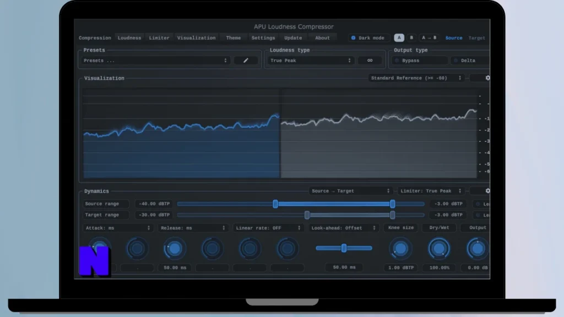Select Source view

454,38
